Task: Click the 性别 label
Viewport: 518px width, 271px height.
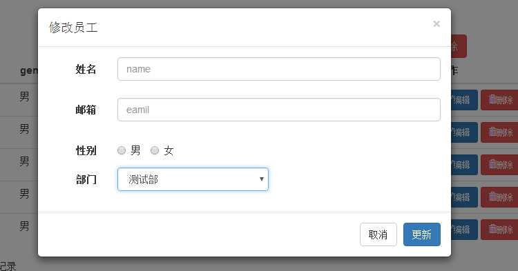Action: pyautogui.click(x=86, y=150)
